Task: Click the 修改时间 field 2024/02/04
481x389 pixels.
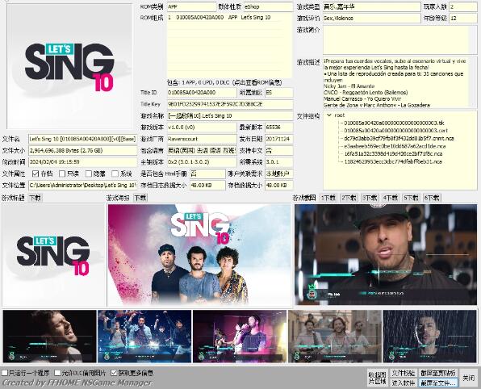Action: tap(82, 162)
